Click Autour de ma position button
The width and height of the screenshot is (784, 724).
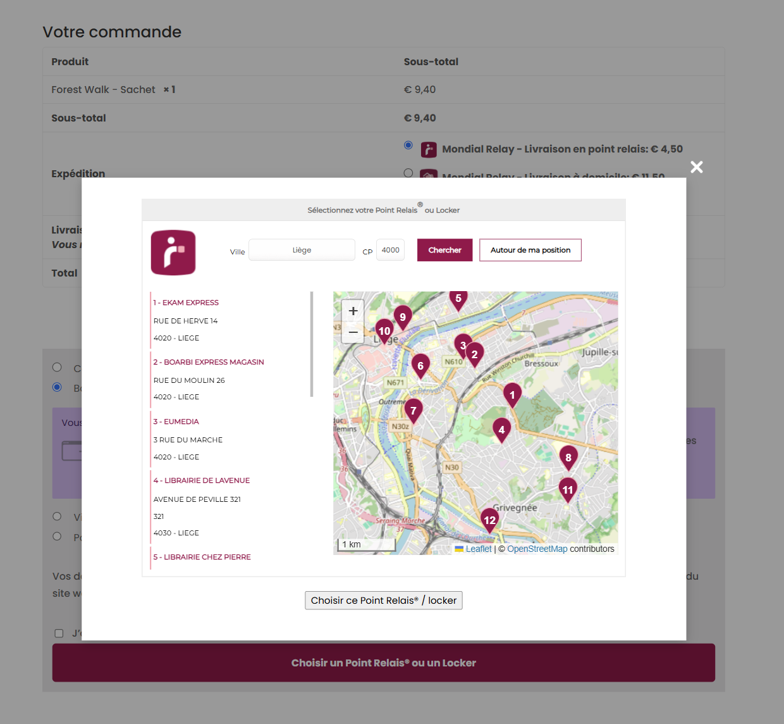(x=530, y=250)
